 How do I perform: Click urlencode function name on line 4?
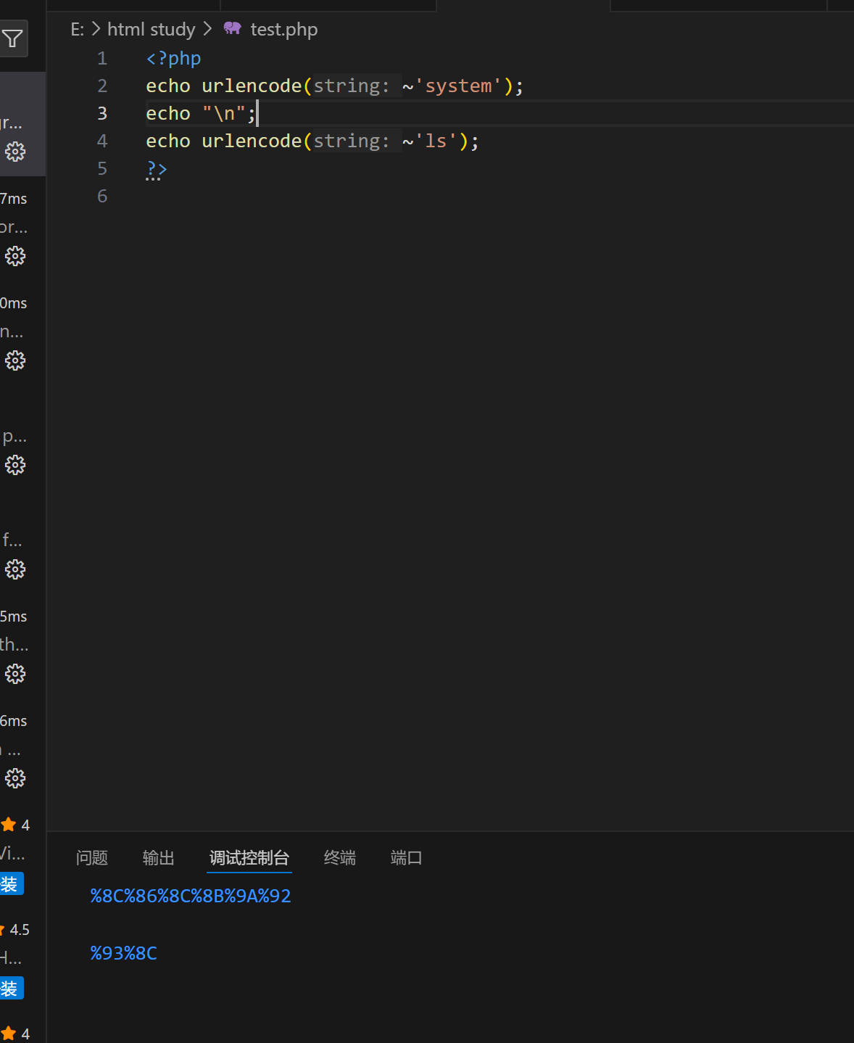click(x=252, y=141)
